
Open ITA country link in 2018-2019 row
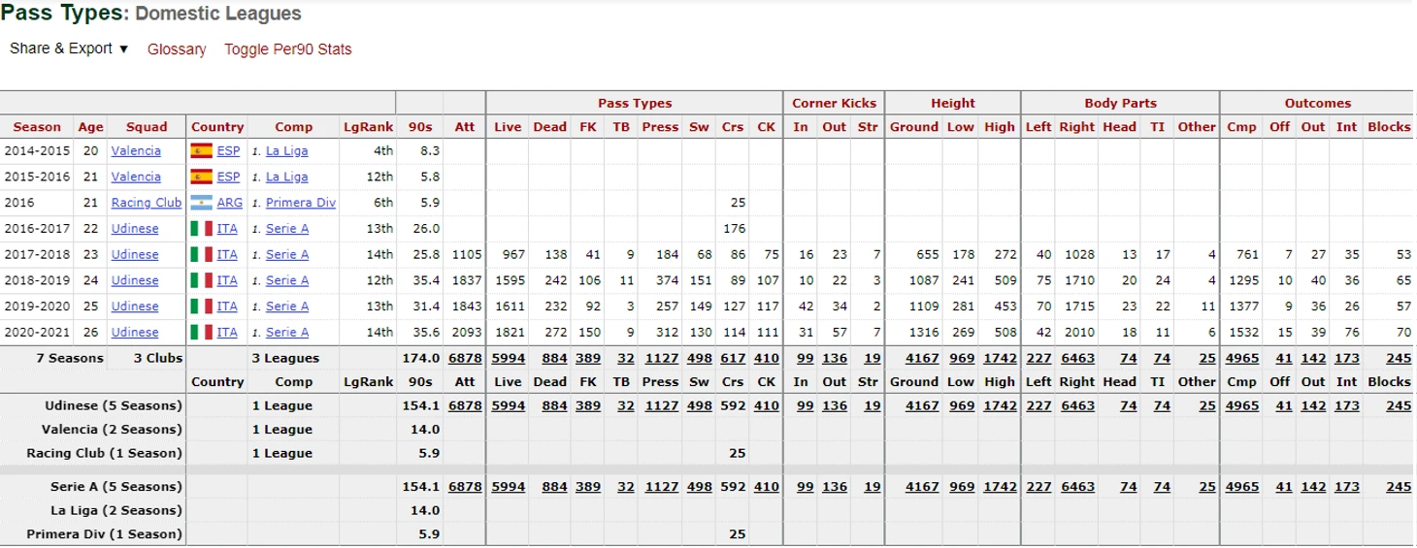pyautogui.click(x=227, y=280)
